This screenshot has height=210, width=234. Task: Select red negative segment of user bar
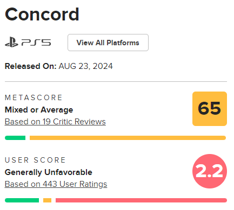pyautogui.click(x=141, y=200)
